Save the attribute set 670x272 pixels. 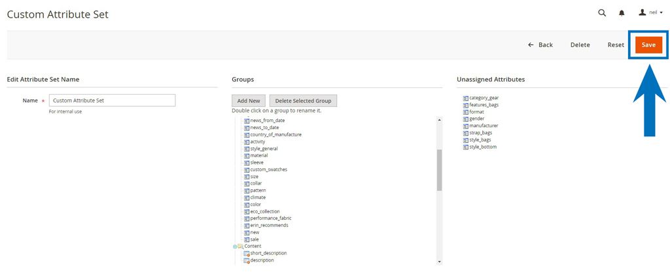(x=648, y=45)
